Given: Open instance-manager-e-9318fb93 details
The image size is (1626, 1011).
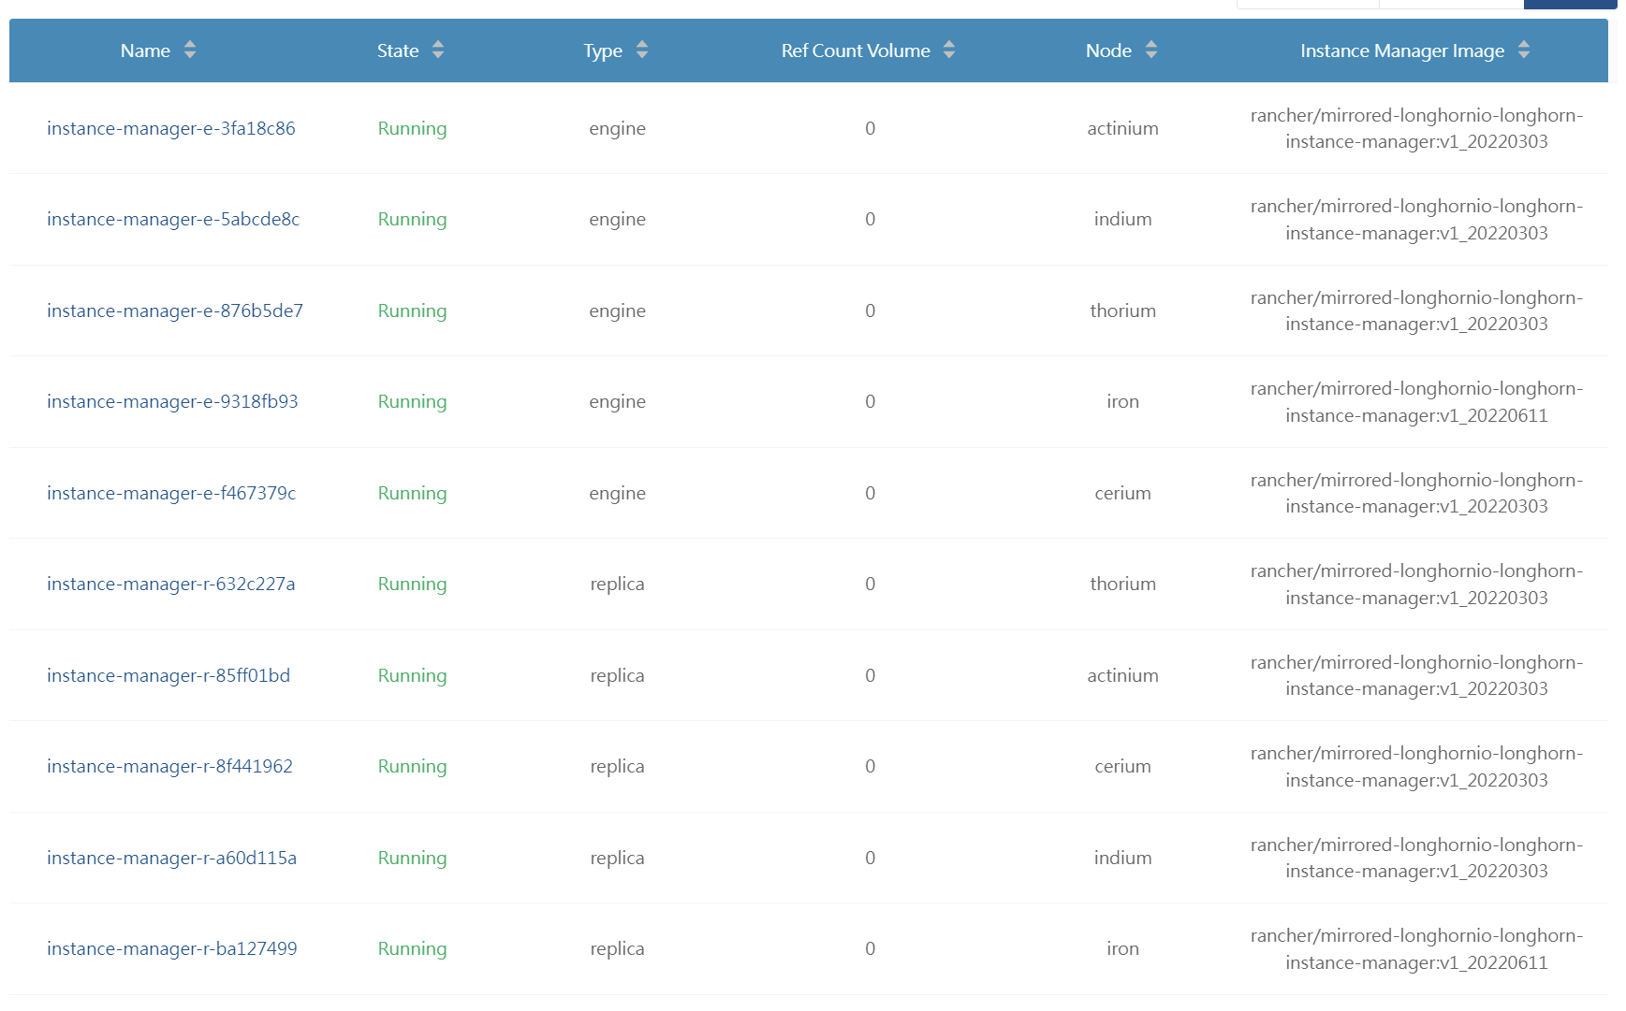Looking at the screenshot, I should point(172,401).
